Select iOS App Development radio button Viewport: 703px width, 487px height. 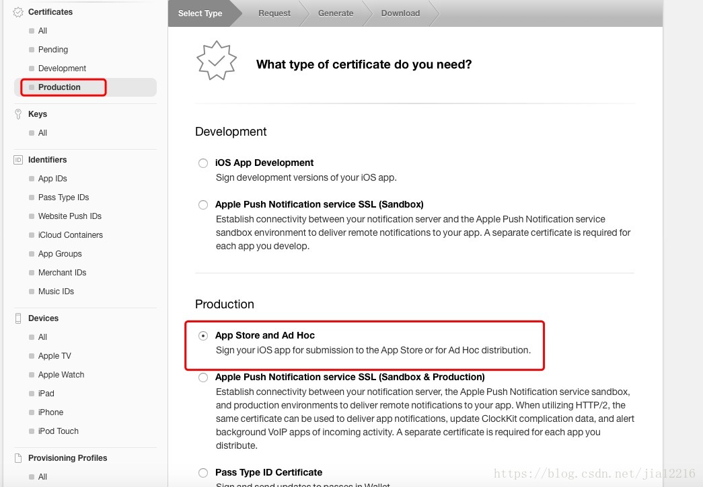(203, 163)
